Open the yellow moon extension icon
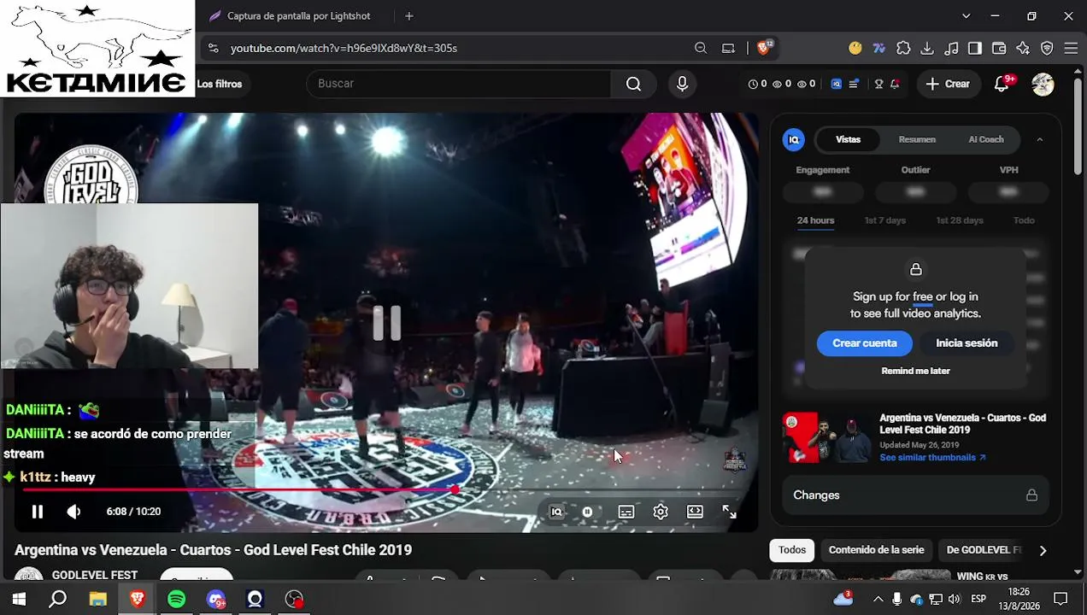The width and height of the screenshot is (1087, 615). tap(855, 48)
